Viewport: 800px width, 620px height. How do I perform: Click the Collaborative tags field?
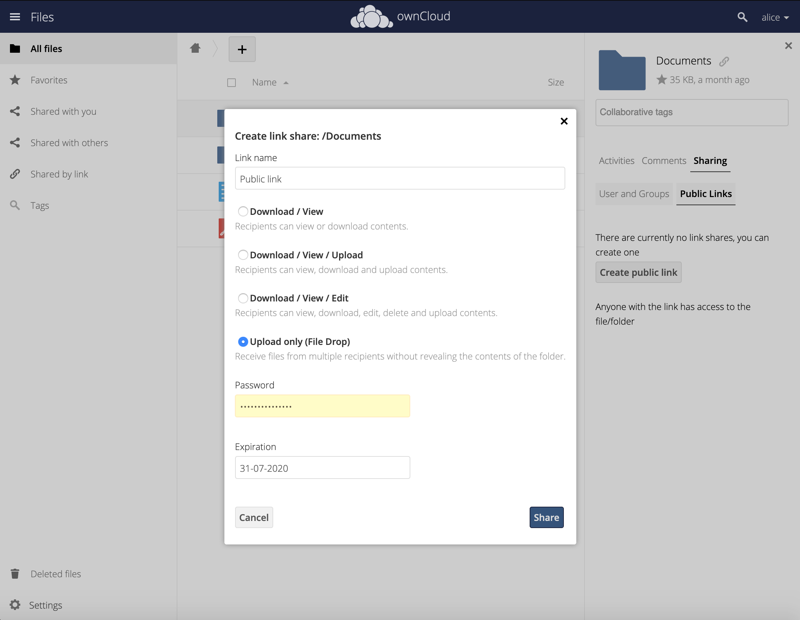(x=692, y=112)
